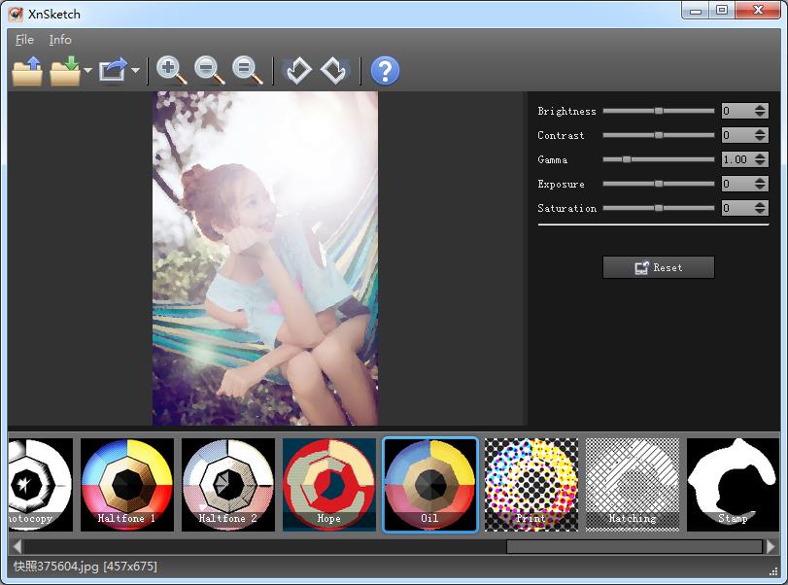Open the File menu
788x585 pixels.
click(x=23, y=40)
